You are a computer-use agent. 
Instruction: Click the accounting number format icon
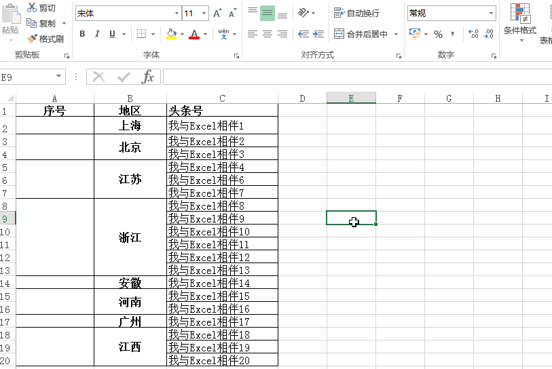[415, 34]
